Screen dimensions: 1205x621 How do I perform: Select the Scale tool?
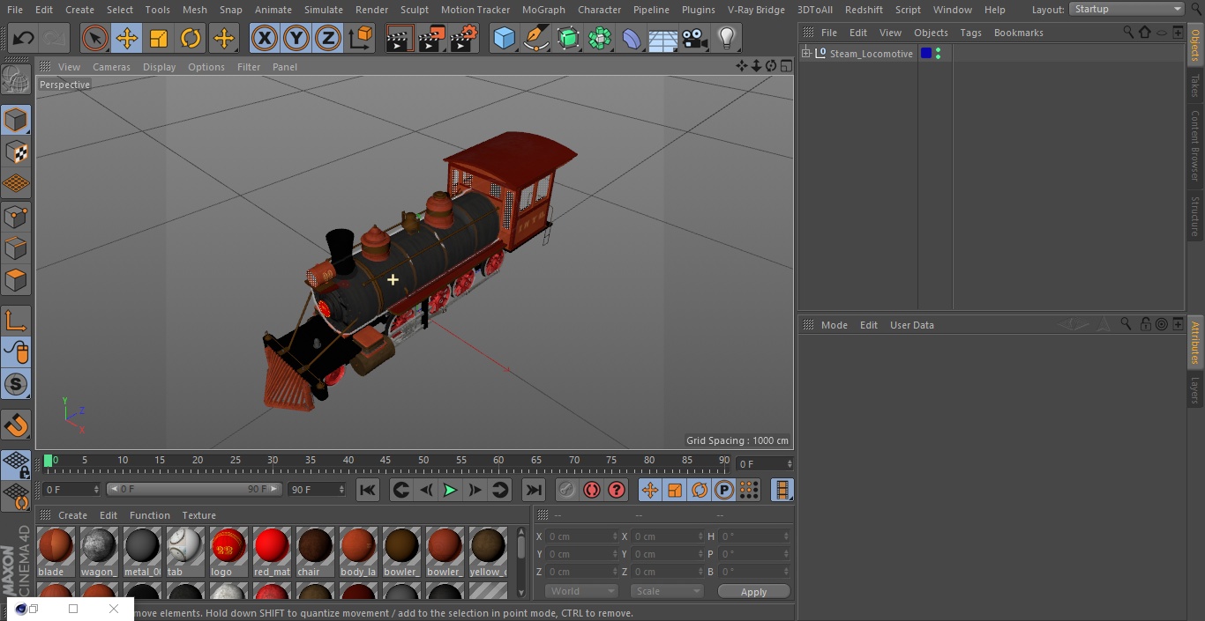[x=159, y=38]
